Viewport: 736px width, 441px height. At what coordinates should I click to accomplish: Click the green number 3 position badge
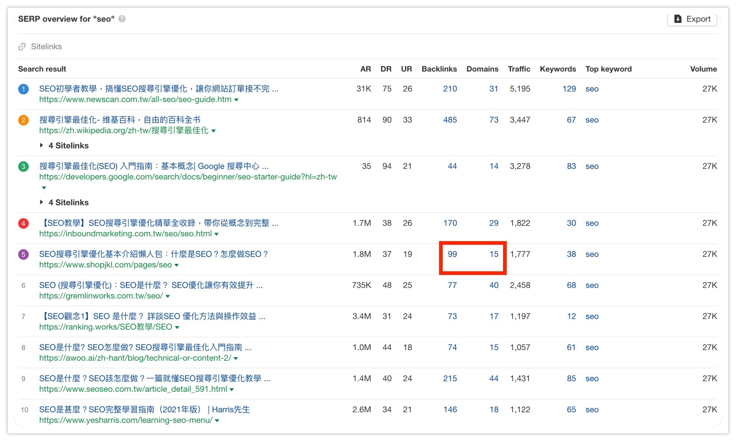click(x=24, y=166)
